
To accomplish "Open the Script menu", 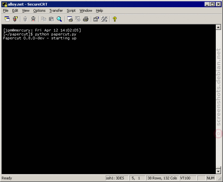I will (71, 11).
